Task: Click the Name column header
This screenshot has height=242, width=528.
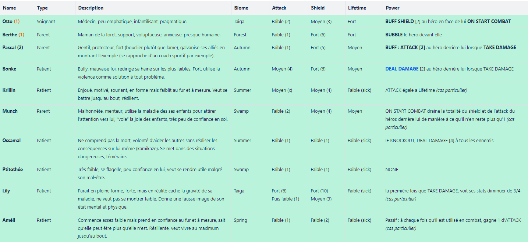Action: [x=9, y=8]
